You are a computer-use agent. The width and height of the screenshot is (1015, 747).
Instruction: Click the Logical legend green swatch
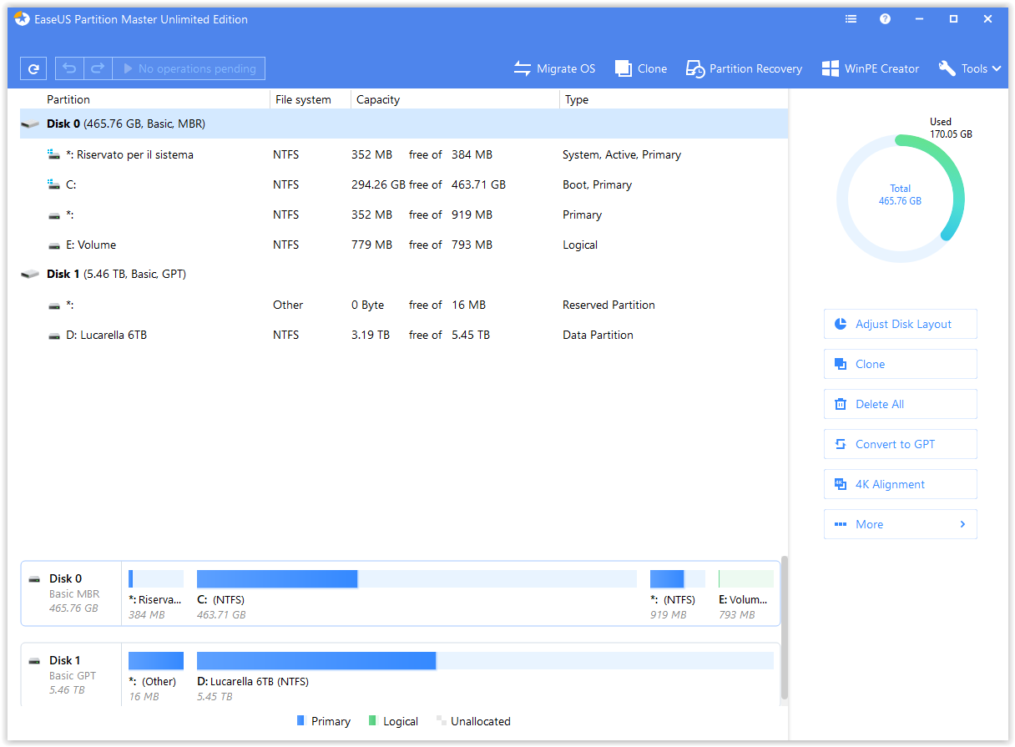click(372, 720)
